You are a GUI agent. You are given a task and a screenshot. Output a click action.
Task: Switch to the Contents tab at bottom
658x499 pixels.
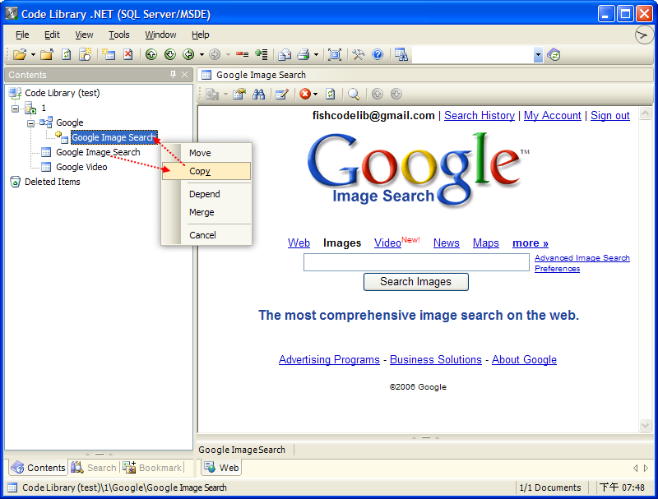click(x=38, y=468)
